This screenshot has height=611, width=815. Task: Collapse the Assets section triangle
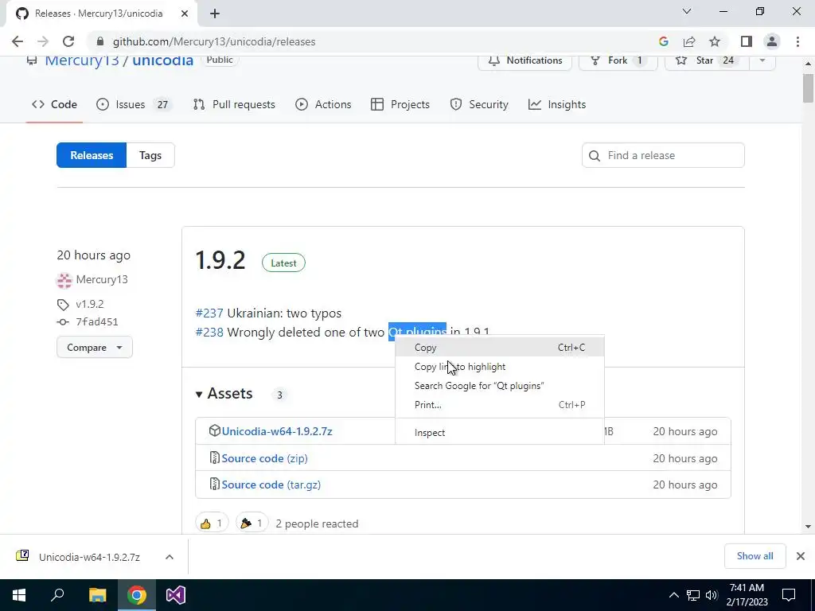coord(198,395)
